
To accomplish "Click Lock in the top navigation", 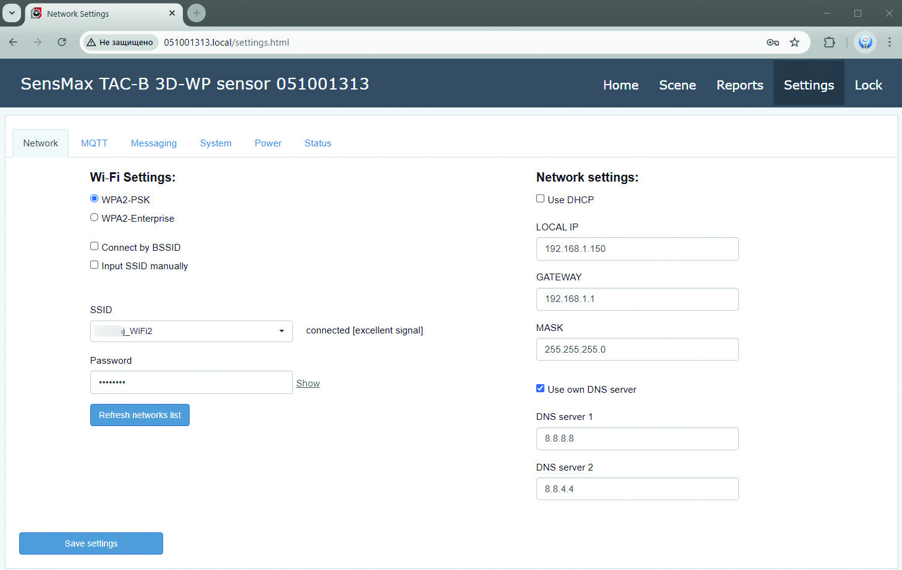I will (869, 85).
